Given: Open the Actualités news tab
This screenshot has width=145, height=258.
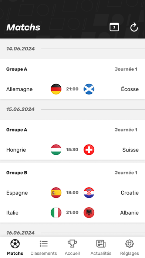Looking at the screenshot, I should [x=101, y=247].
